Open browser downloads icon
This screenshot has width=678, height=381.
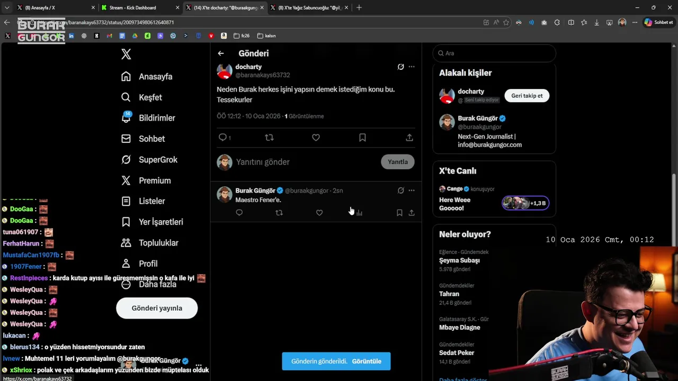click(x=597, y=22)
